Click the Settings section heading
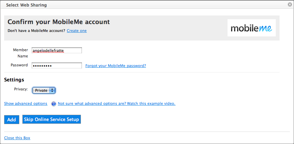Screen dimensions: 294x144 (x=14, y=80)
